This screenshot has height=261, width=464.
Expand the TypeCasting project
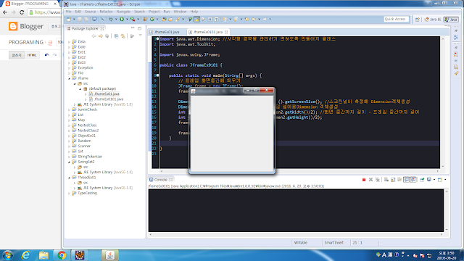(x=70, y=194)
